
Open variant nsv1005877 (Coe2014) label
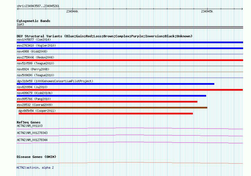coord(34,40)
